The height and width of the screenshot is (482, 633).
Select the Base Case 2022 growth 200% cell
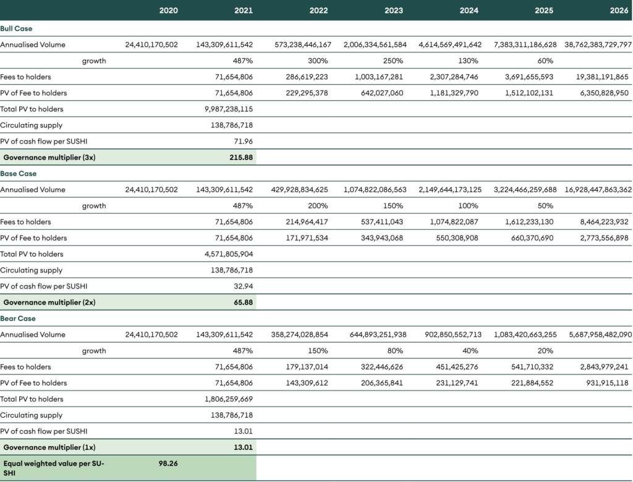point(318,206)
